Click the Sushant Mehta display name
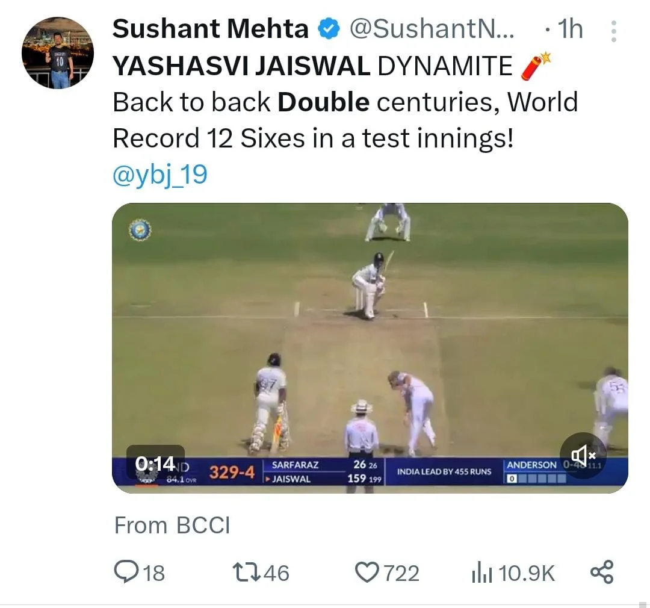The width and height of the screenshot is (650, 608). click(x=211, y=29)
